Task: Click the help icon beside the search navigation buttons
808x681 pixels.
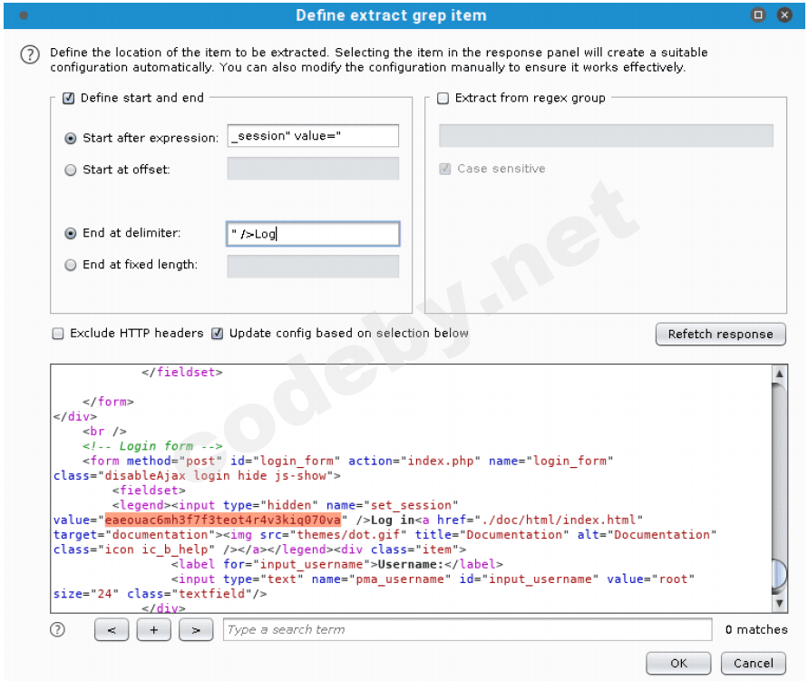Action: pos(58,629)
